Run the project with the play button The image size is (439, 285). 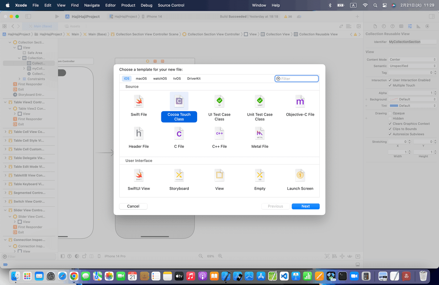pyautogui.click(x=57, y=16)
